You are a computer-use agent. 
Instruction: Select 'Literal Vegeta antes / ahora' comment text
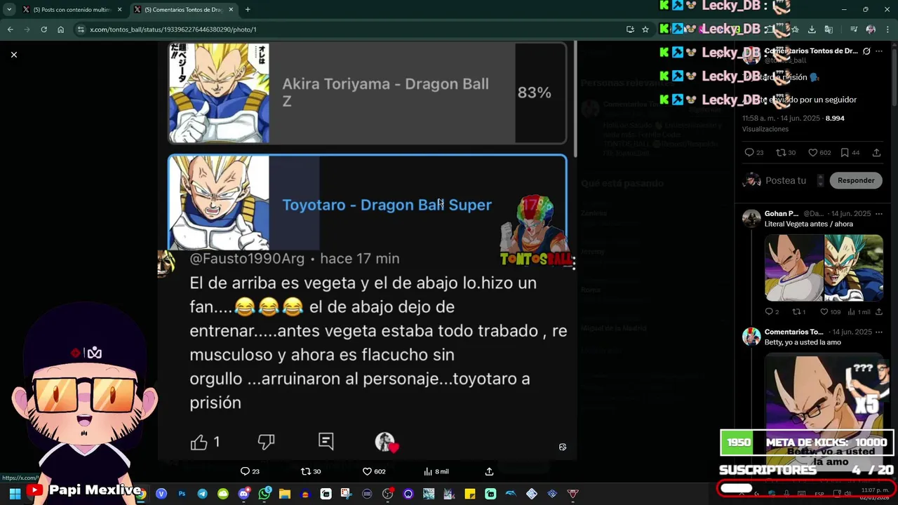[x=809, y=224]
